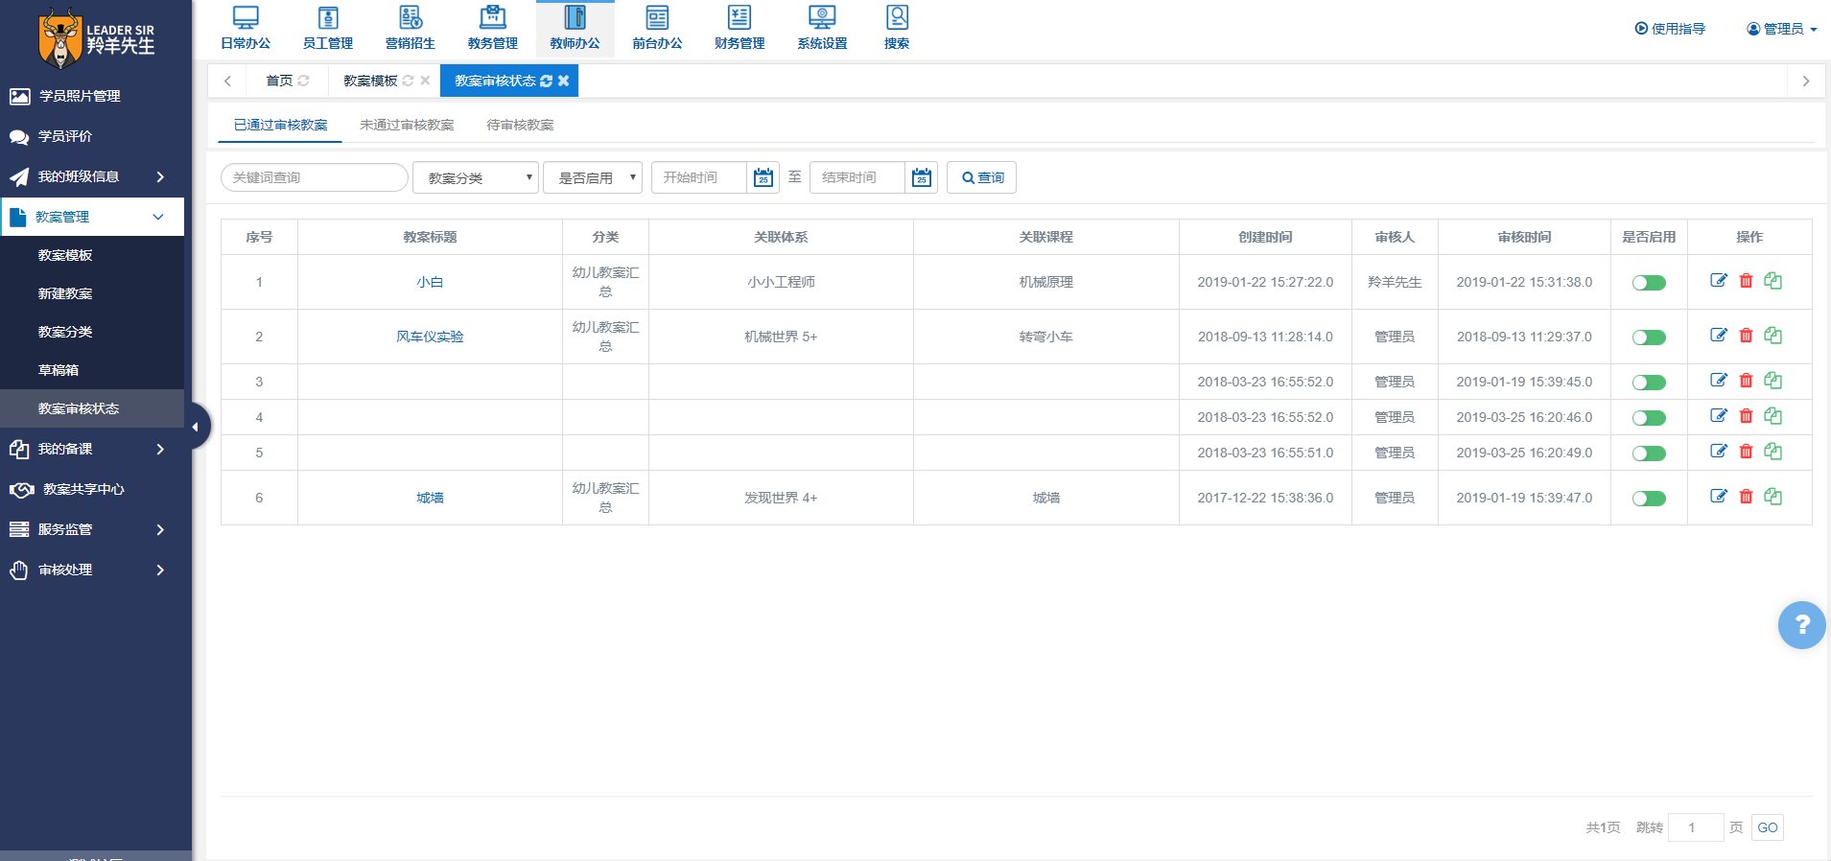Open the 教案分类 dropdown filter
The width and height of the screenshot is (1831, 861).
(476, 177)
